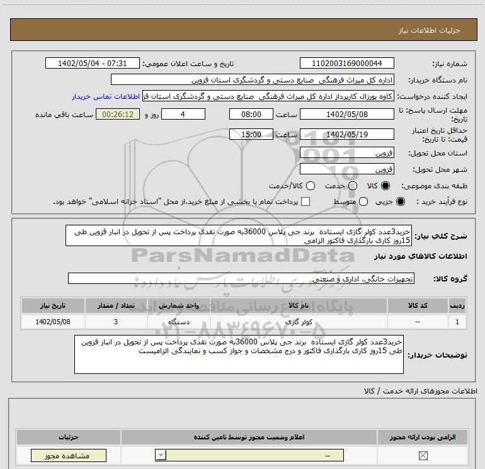Image resolution: width=485 pixels, height=469 pixels.
Task: Click the response deadline date 1402/05/08 field
Action: (346, 114)
